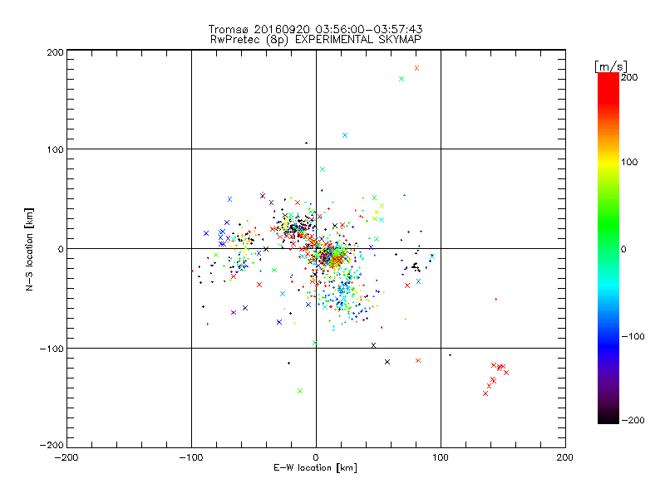Click the y-axis tick label "0"
This screenshot has height=498, width=665.
pyautogui.click(x=60, y=249)
